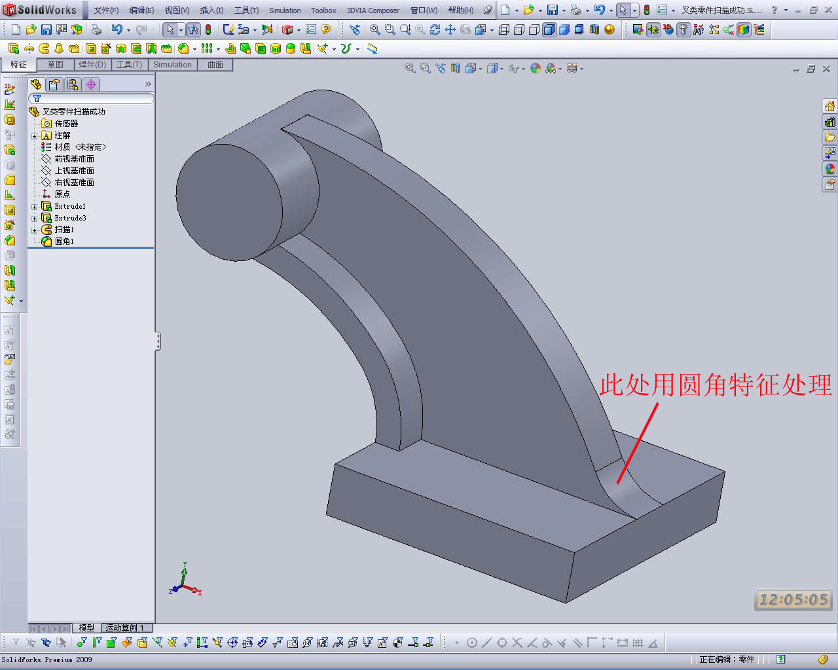Open the FeatureManager Design Tree tab
The width and height of the screenshot is (838, 670).
36,84
